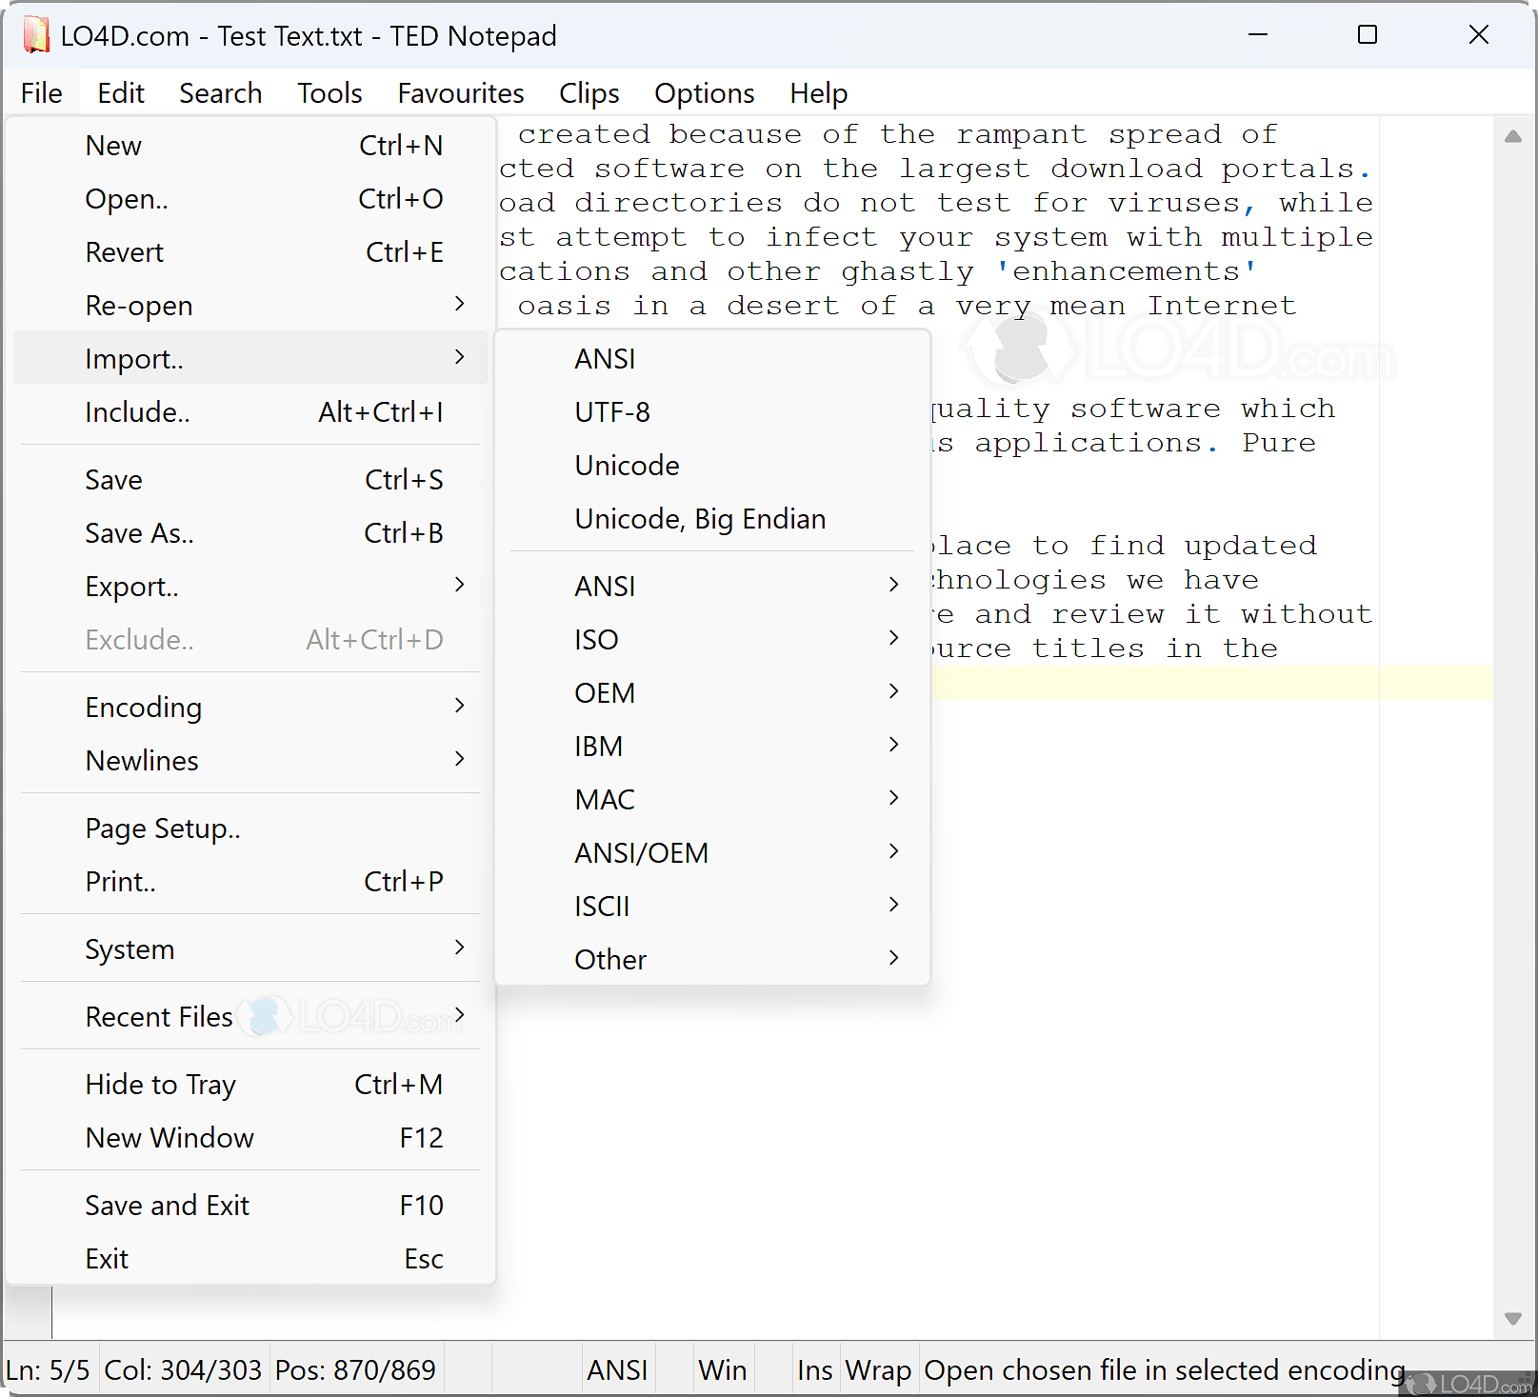This screenshot has height=1397, width=1538.
Task: Click the TED Notepad icon in the title bar
Action: 36,36
